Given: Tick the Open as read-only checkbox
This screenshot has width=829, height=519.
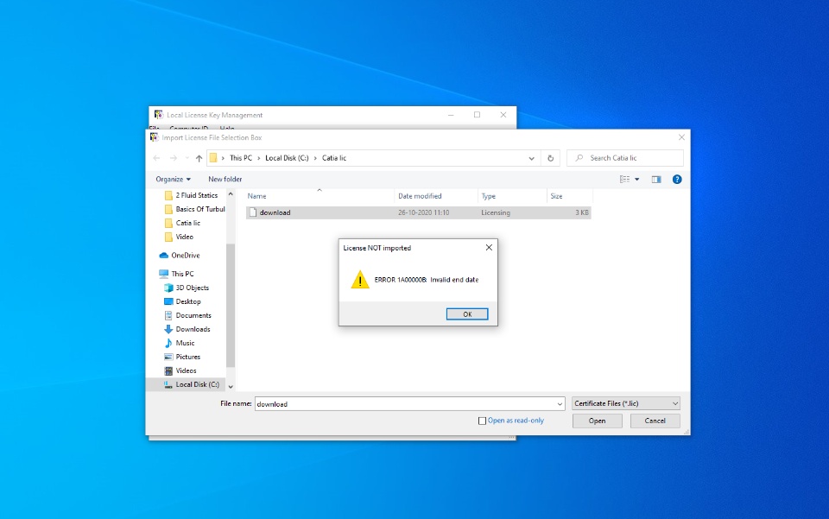Looking at the screenshot, I should [482, 421].
